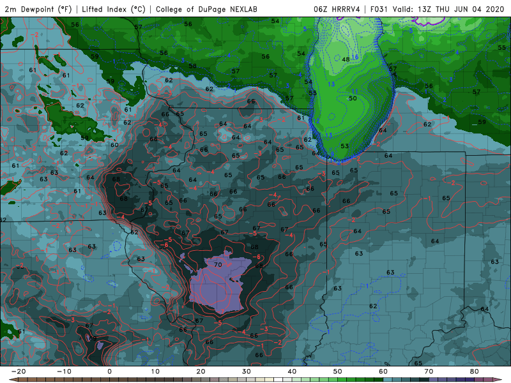
Task: Click the 53 dewpoint value over the lake
Action: 344,146
